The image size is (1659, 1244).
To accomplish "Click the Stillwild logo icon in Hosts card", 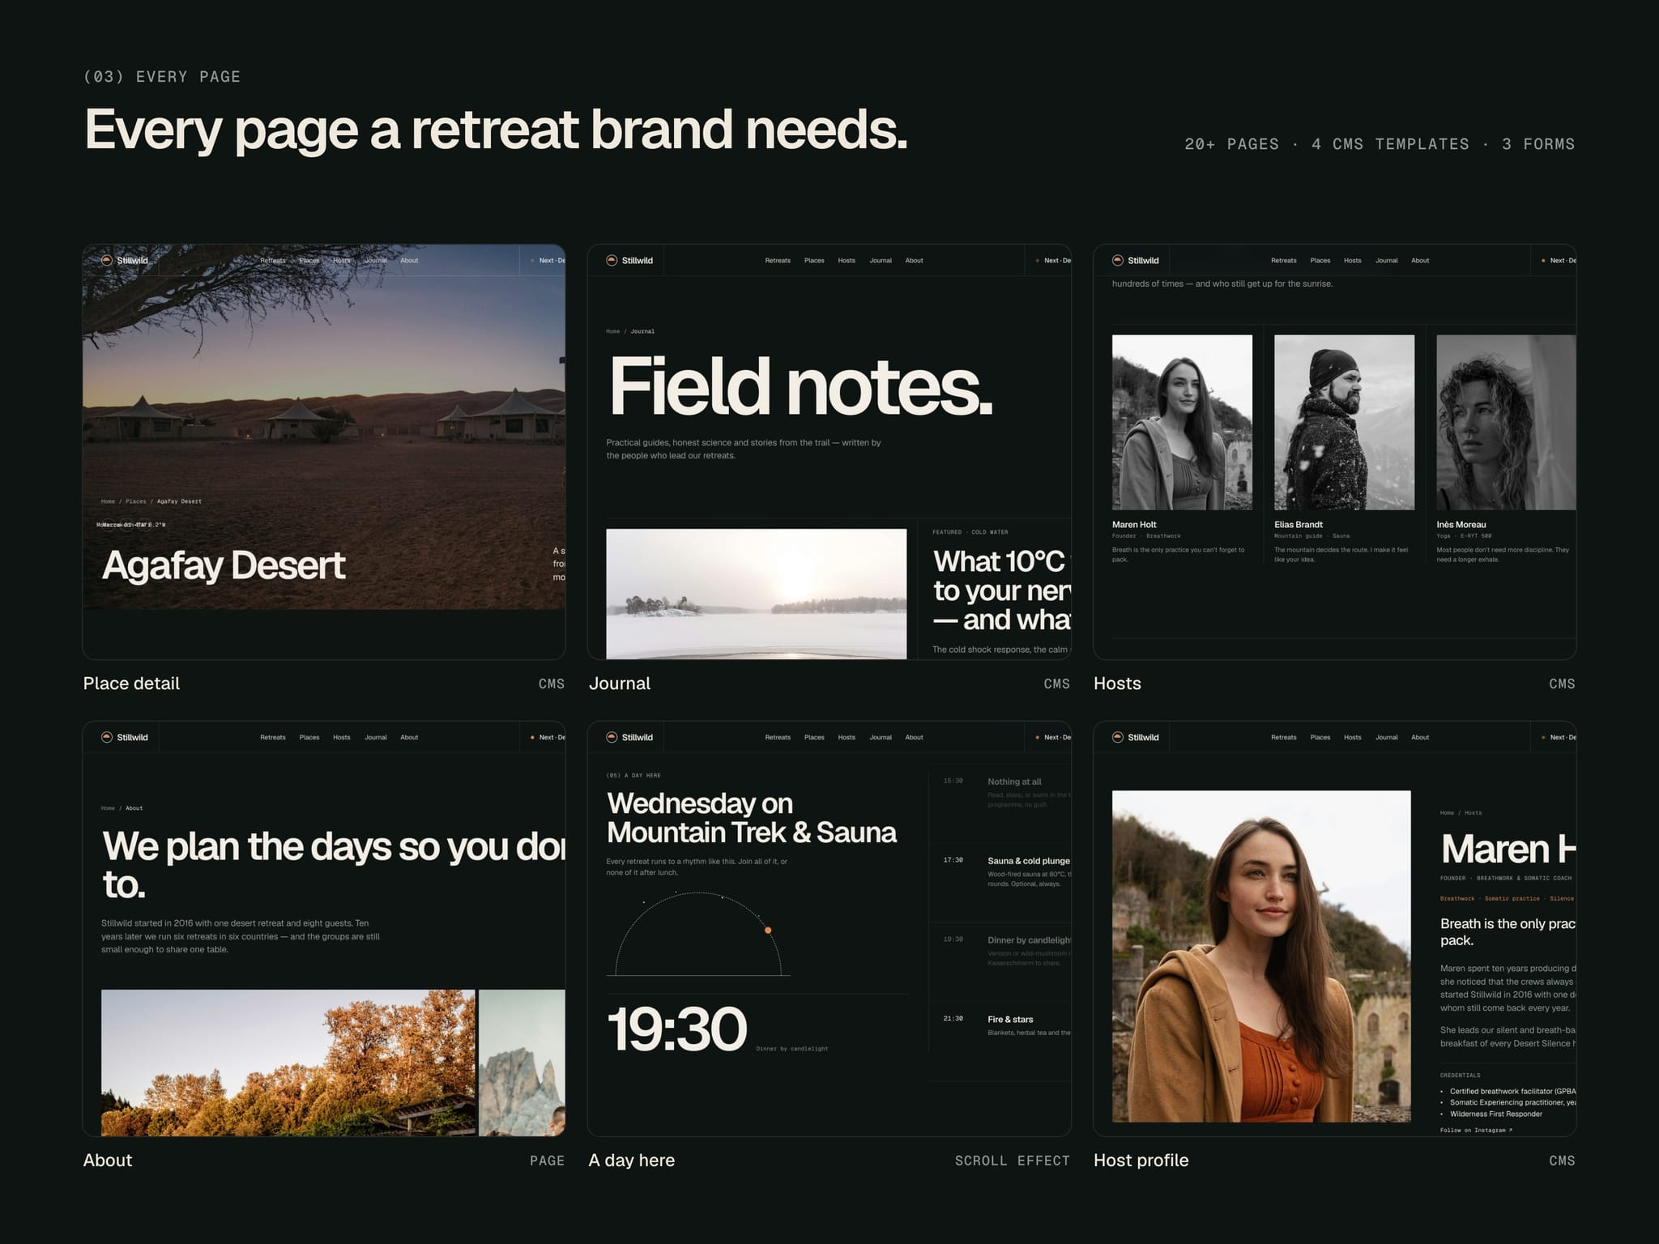I will click(1118, 260).
